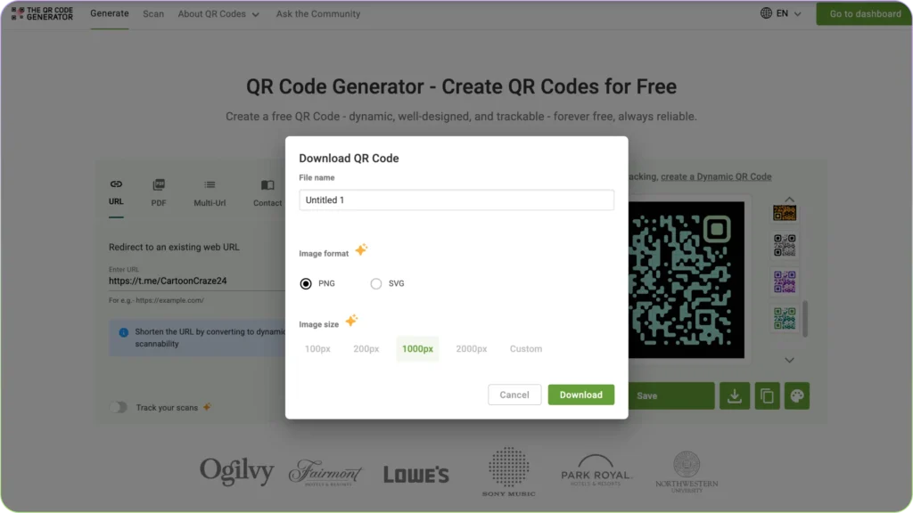Select the SVG image format
This screenshot has width=913, height=513.
click(x=376, y=283)
